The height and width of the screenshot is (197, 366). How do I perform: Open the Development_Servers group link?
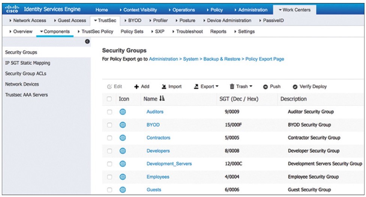pyautogui.click(x=169, y=164)
